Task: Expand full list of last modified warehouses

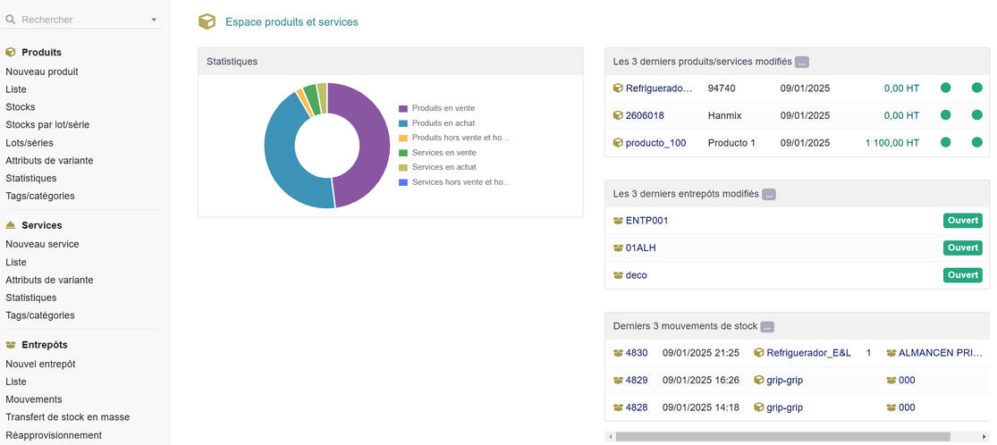Action: point(769,195)
